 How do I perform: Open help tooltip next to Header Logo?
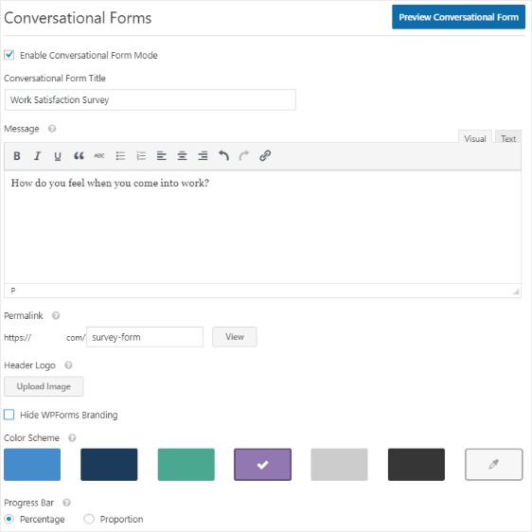point(68,365)
